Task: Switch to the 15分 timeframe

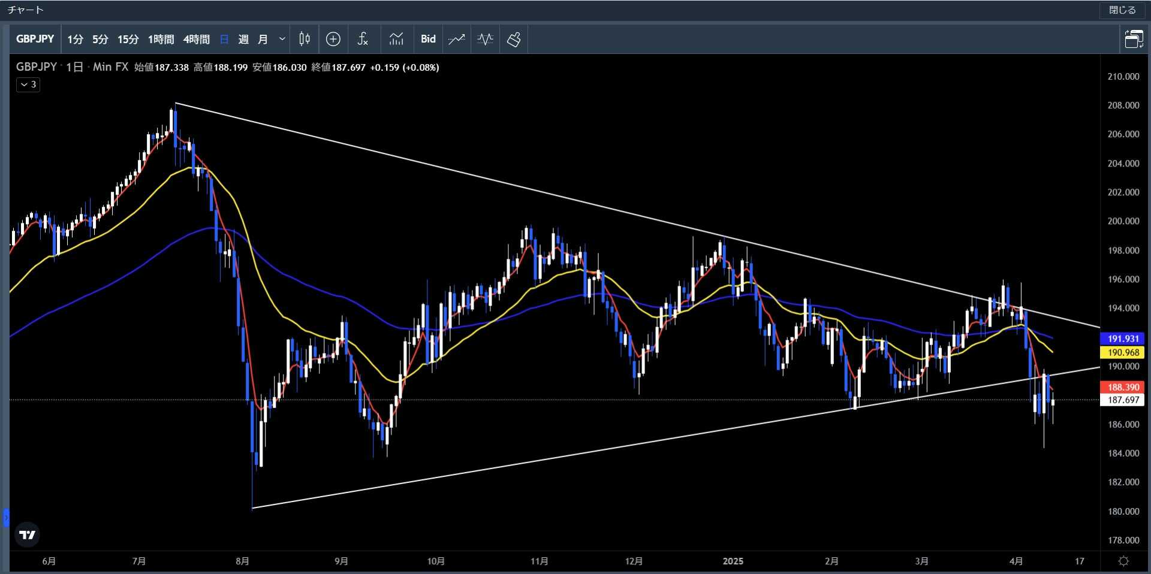Action: pos(128,39)
